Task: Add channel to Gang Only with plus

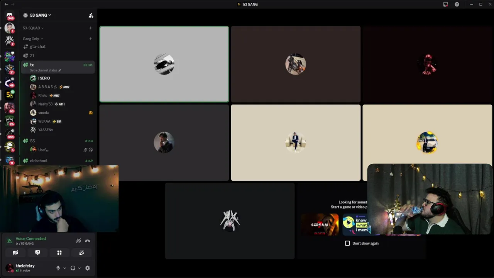Action: pyautogui.click(x=91, y=39)
